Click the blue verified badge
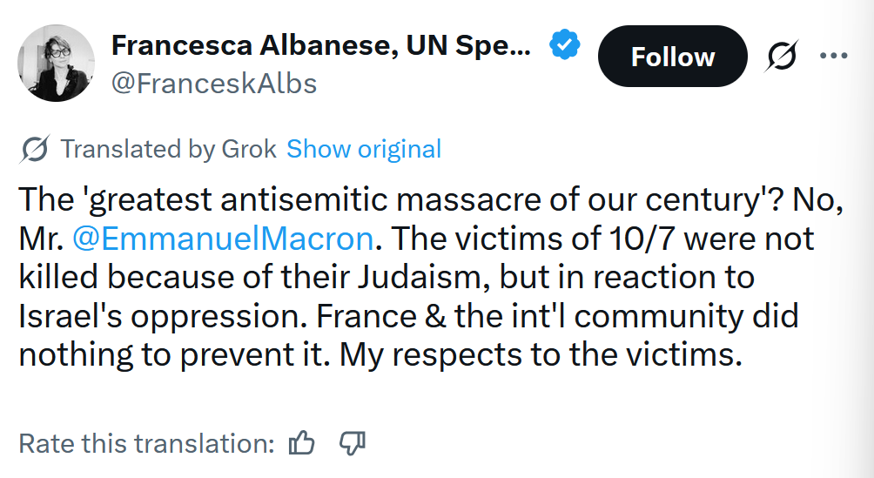The height and width of the screenshot is (478, 874). (x=563, y=45)
